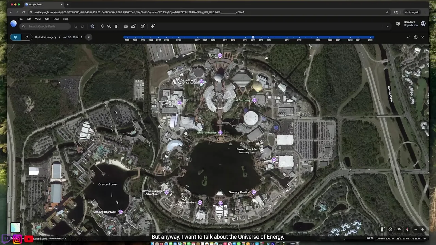Click the World Showcase marker
Image resolution: width=436 pixels, height=245 pixels.
pos(220,132)
